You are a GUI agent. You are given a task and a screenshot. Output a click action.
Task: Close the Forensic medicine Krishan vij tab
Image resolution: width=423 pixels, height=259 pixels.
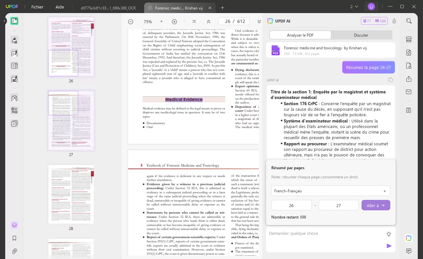point(210,8)
